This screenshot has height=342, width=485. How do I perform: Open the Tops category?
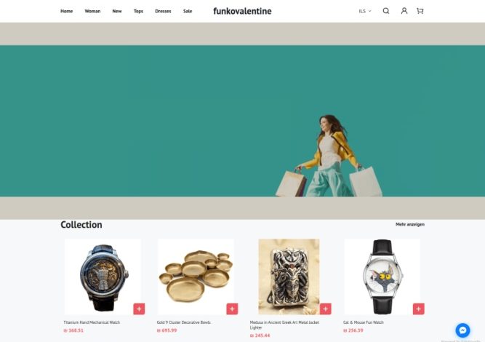click(x=138, y=11)
